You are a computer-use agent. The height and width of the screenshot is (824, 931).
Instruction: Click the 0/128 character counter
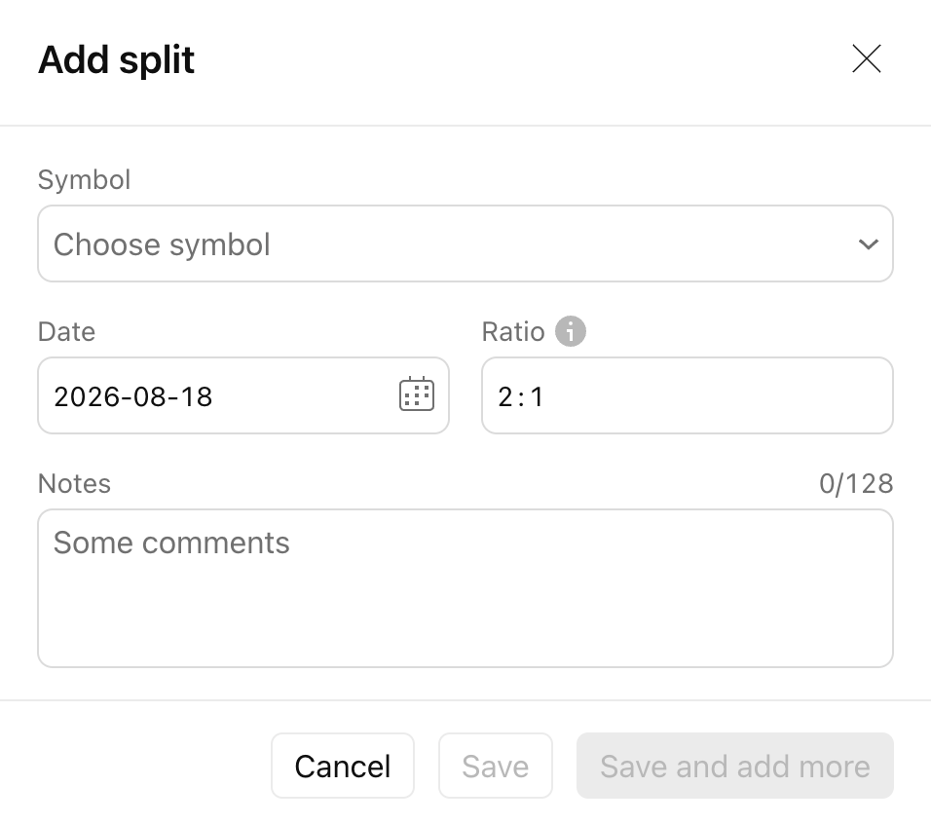point(856,483)
